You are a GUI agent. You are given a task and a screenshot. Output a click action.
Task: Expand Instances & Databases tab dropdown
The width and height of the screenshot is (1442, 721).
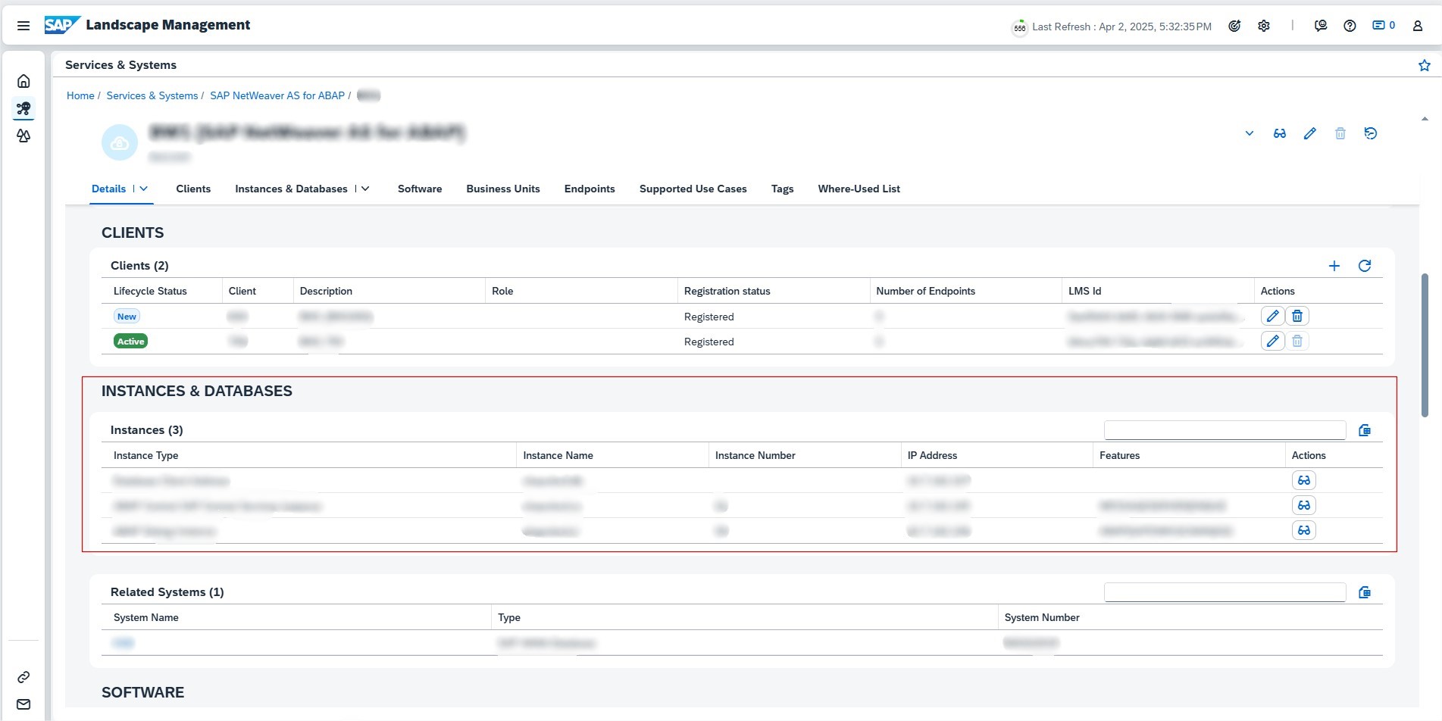pos(365,189)
